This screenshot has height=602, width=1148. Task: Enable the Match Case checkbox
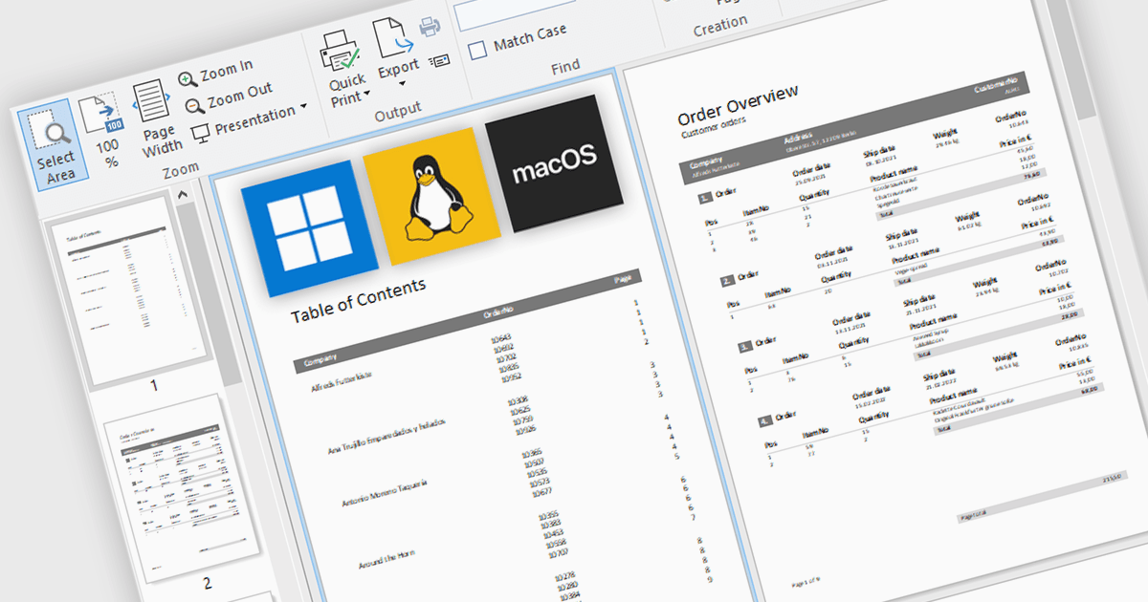[478, 51]
